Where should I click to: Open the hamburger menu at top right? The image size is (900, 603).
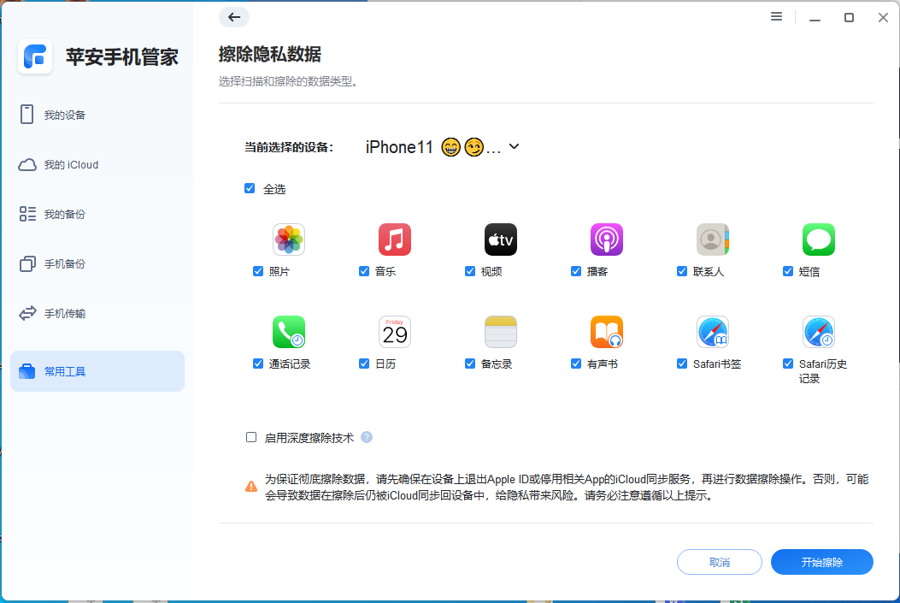click(776, 16)
